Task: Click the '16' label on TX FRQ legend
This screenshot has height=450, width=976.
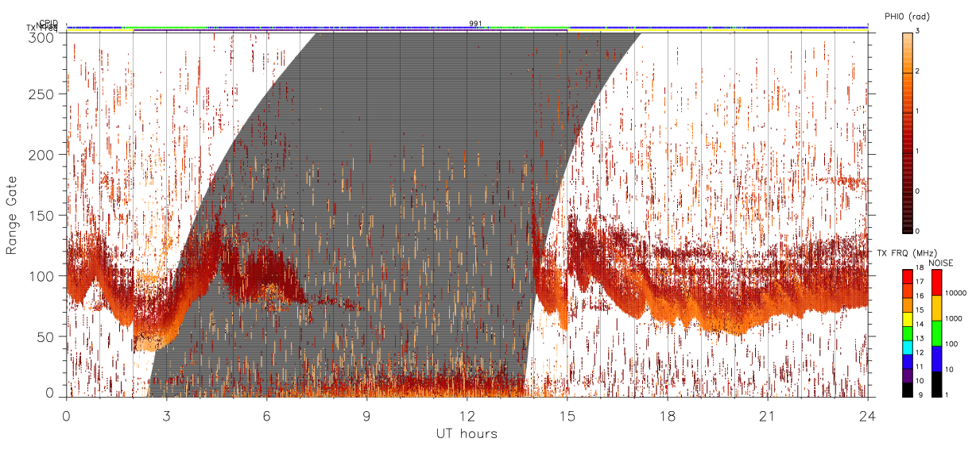Action: point(919,295)
